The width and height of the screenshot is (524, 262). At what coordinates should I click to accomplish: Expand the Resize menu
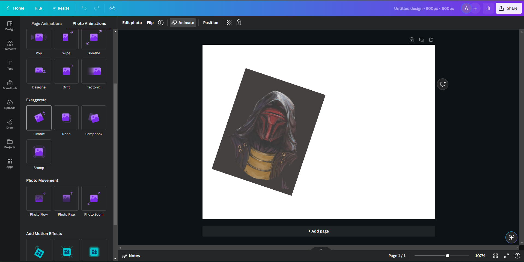(x=61, y=8)
